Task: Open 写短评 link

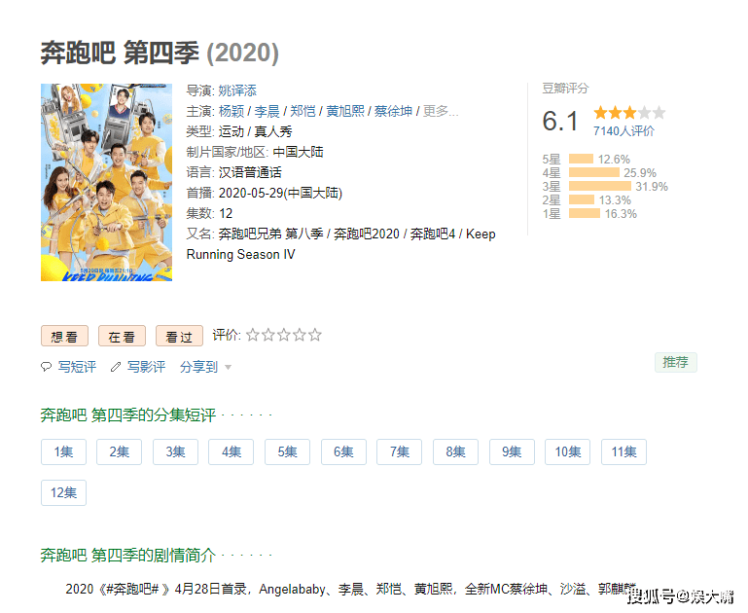Action: pyautogui.click(x=77, y=367)
